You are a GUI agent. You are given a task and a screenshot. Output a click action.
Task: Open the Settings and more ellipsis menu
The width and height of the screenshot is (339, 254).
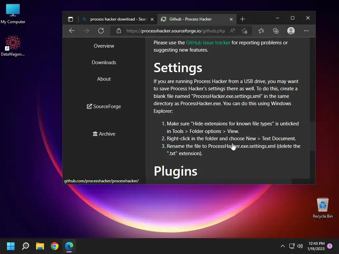pos(306,31)
